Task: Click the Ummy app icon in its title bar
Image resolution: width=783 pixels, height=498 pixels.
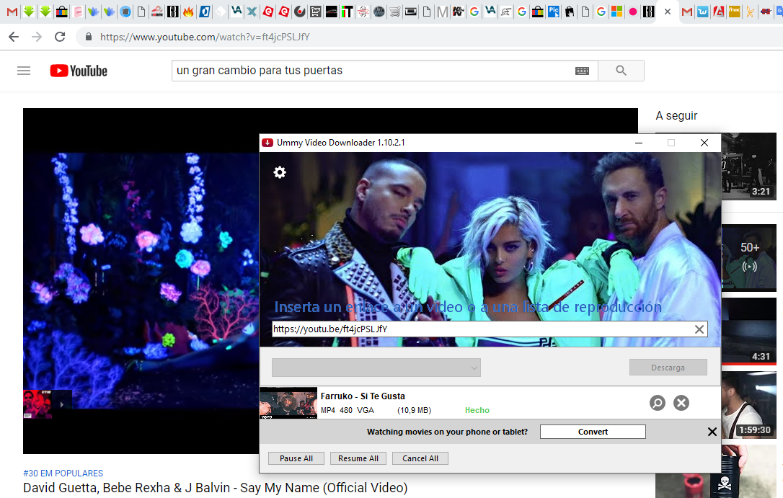Action: [267, 143]
